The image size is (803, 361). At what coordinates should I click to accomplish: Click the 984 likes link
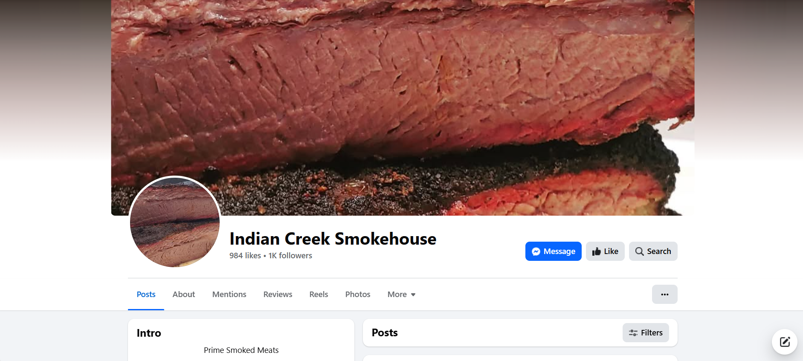[245, 256]
